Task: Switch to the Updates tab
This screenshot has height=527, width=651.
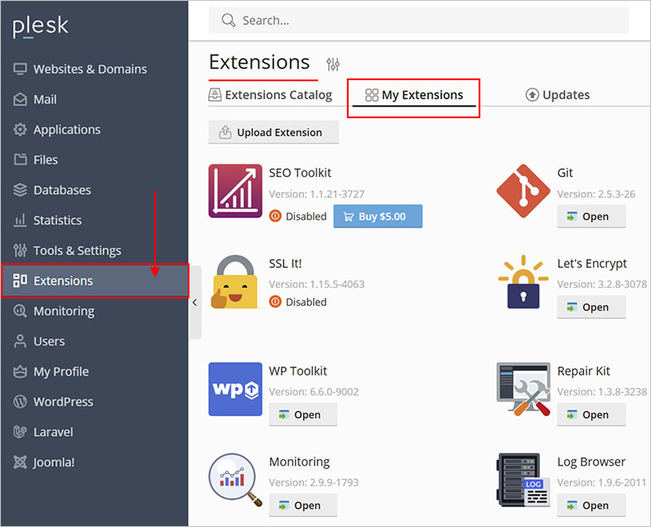Action: pyautogui.click(x=557, y=95)
